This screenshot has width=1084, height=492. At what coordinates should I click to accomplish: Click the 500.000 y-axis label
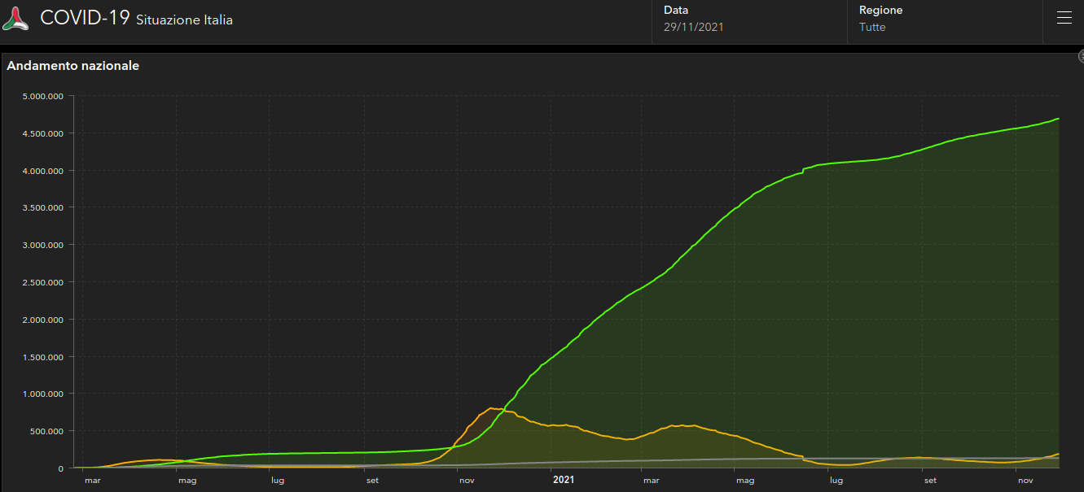point(49,431)
